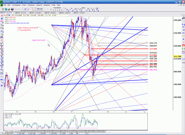Image resolution: width=185 pixels, height=135 pixels.
Task: Toggle the Auto checkbox in toolbar
Action: (83, 9)
